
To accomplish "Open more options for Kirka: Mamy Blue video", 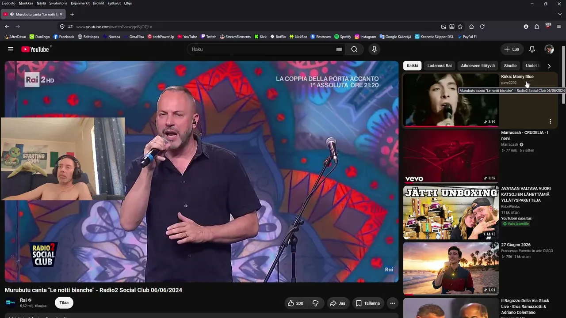I will [550, 121].
